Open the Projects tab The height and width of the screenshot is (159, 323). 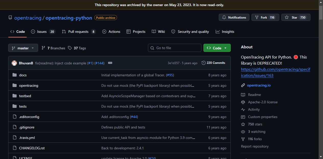pyautogui.click(x=136, y=32)
